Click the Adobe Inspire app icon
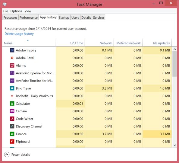179x163 pixels. click(12, 50)
